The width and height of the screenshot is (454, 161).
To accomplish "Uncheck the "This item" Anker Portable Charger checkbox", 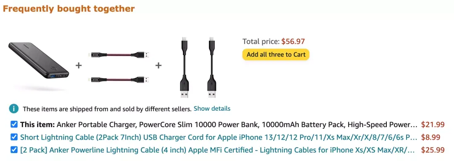I will tap(13, 125).
